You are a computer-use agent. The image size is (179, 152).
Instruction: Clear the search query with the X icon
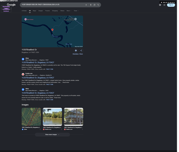pyautogui.click(x=86, y=5)
